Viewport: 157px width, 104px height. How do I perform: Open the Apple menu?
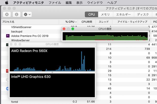[7, 2]
